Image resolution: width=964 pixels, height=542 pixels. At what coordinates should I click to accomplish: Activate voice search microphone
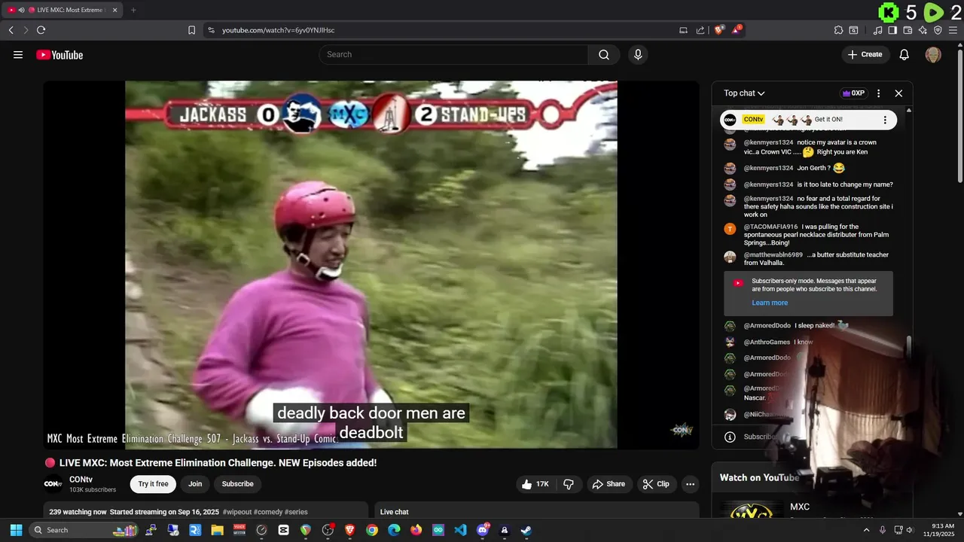click(638, 54)
